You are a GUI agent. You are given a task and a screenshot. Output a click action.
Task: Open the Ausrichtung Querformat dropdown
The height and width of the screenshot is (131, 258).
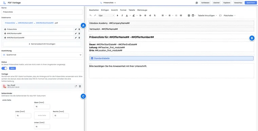pos(42,55)
